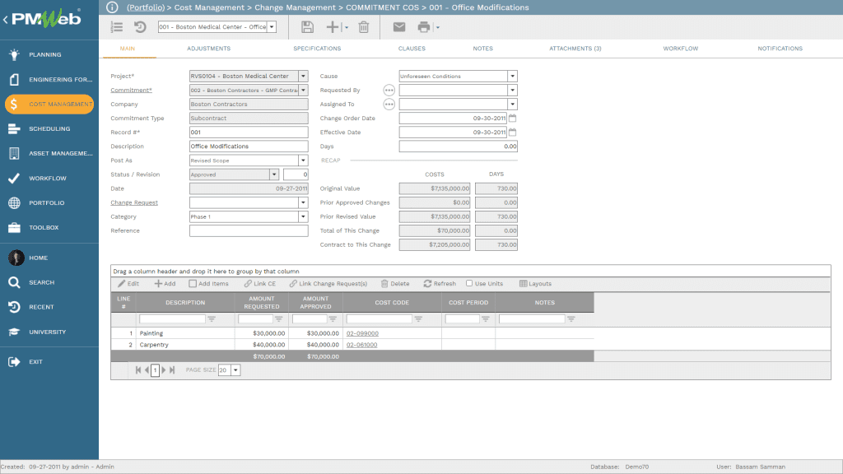Screen dimensions: 843x474
Task: Open the Cause dropdown
Action: [513, 76]
